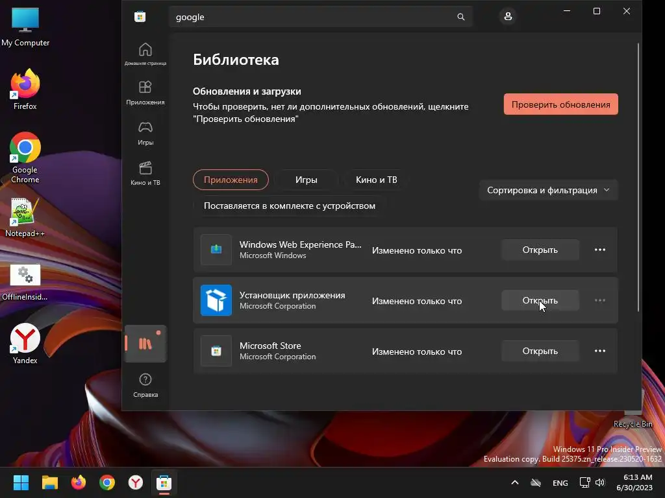This screenshot has height=498, width=665.
Task: Open File Explorer from the taskbar
Action: pyautogui.click(x=49, y=482)
